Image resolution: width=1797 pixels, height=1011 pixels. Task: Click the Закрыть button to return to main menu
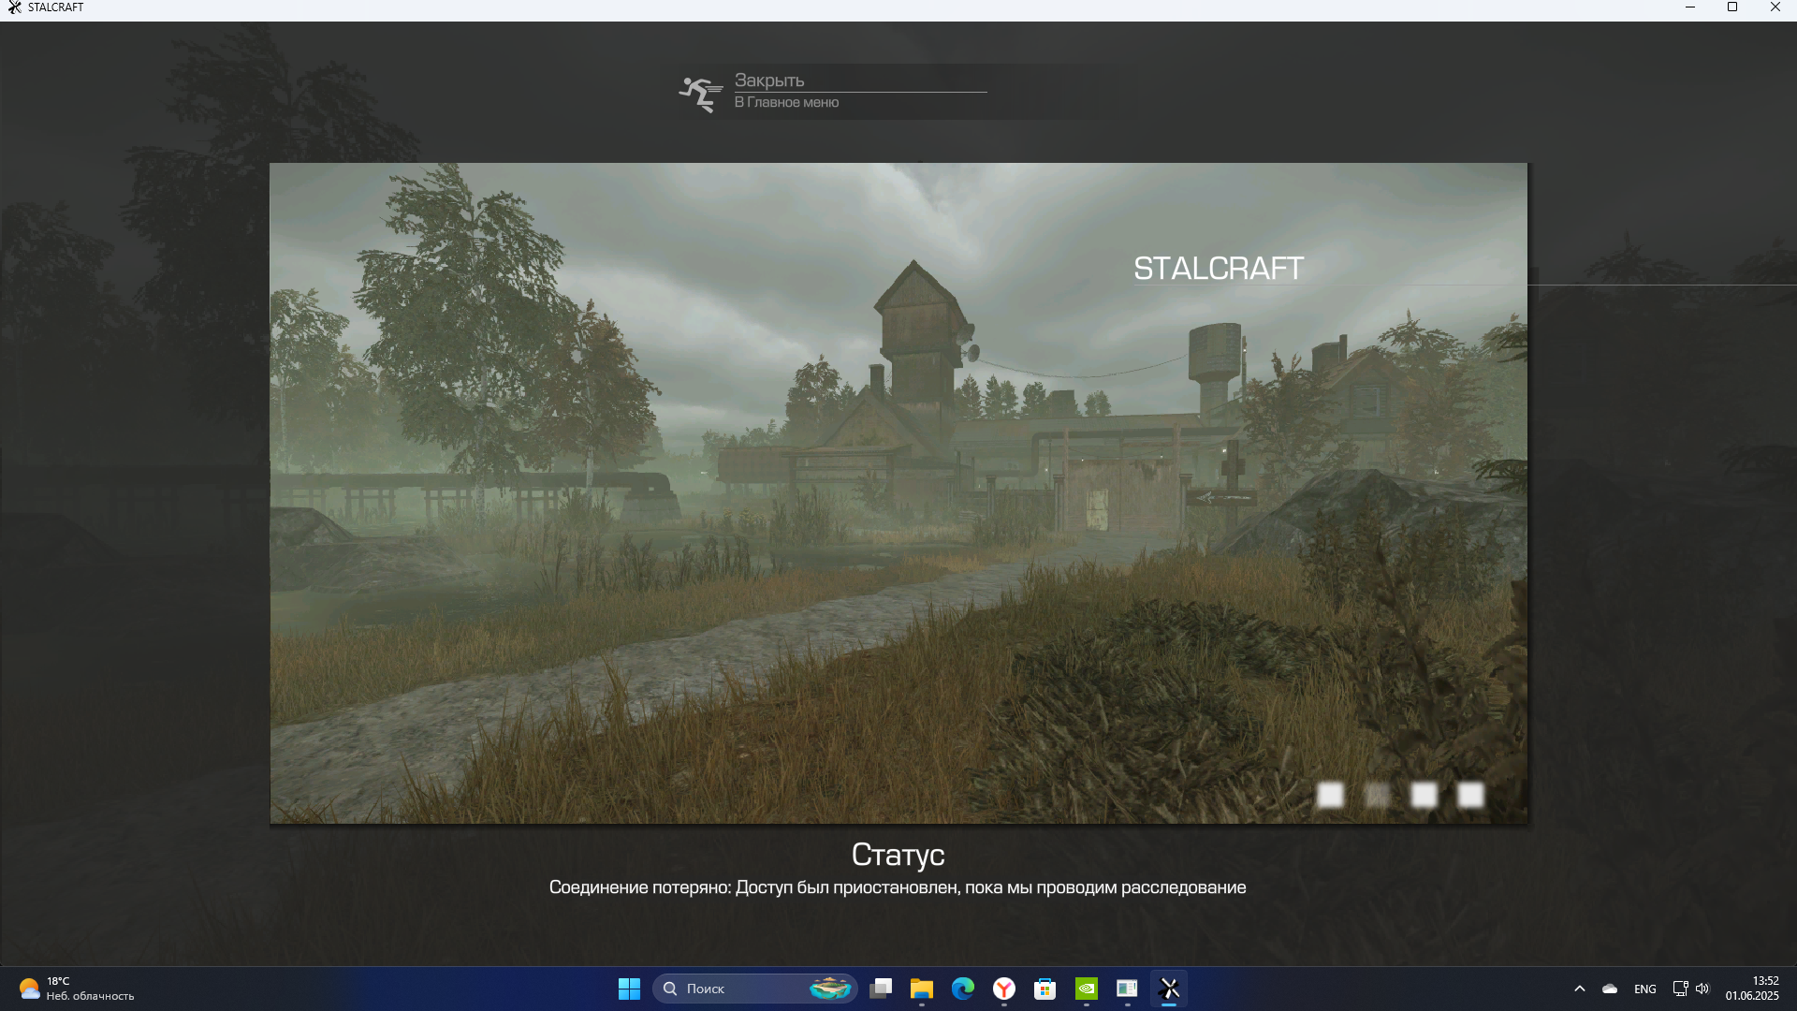[833, 91]
